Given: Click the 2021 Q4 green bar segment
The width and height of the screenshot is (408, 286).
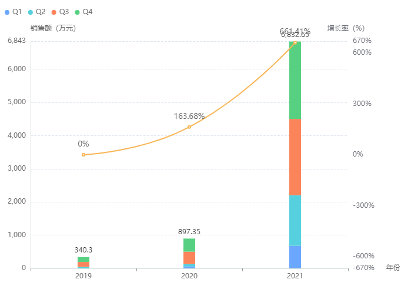Looking at the screenshot, I should (295, 80).
